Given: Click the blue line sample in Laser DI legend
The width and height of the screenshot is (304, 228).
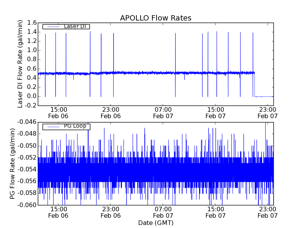Looking at the screenshot, I should tap(52, 26).
